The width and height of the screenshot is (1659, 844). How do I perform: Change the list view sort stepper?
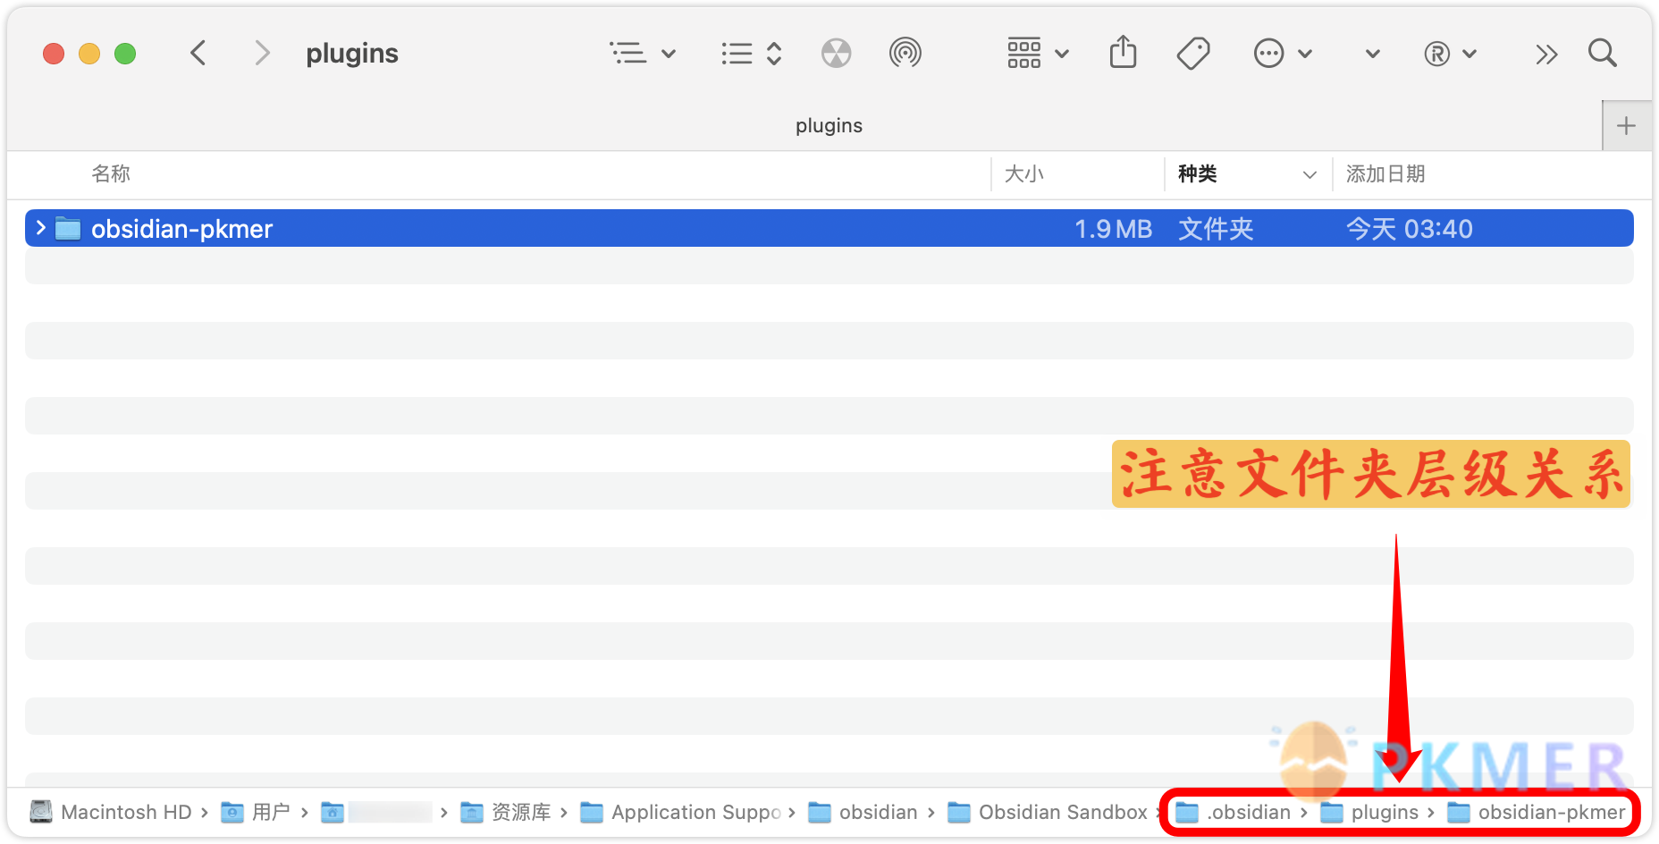(752, 54)
